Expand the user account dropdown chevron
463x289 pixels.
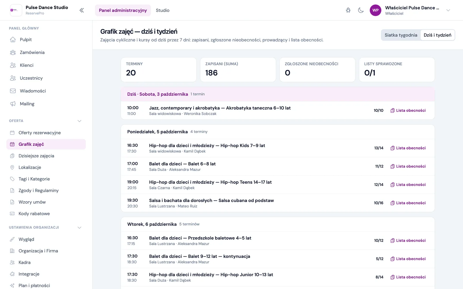tap(448, 10)
